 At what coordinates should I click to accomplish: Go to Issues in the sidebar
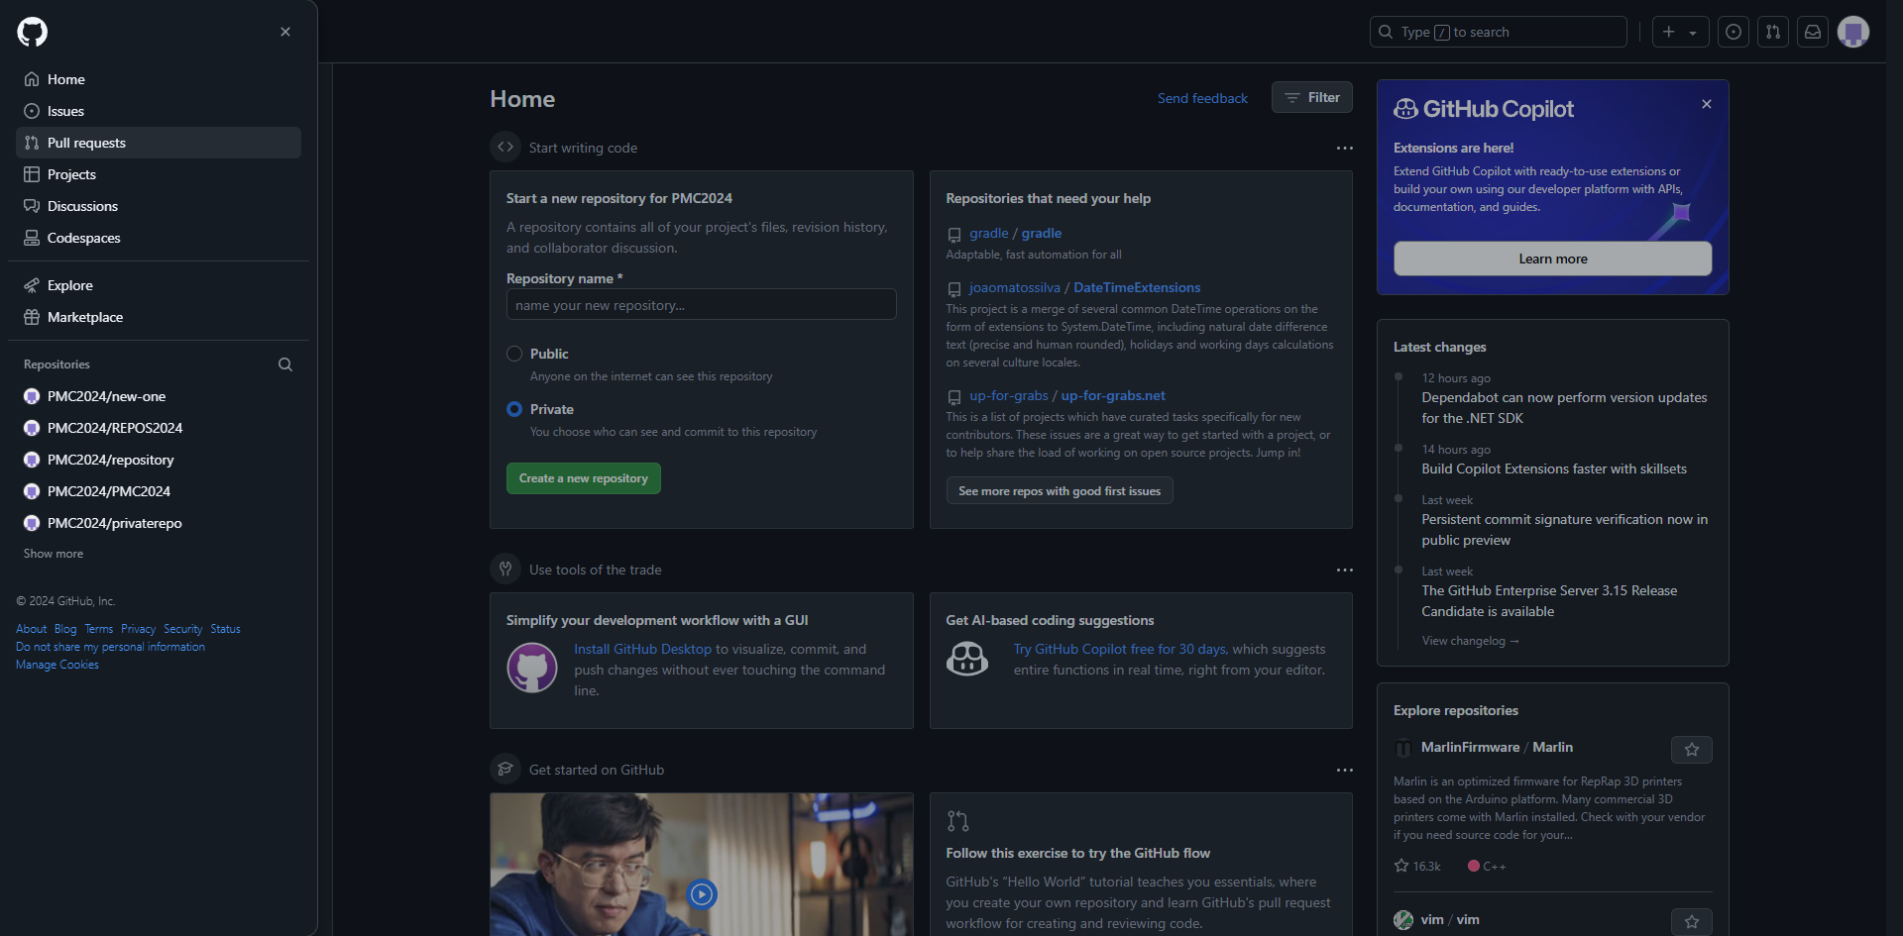click(x=159, y=111)
